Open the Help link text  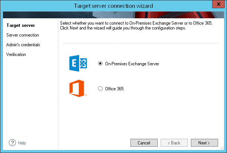[22, 143]
